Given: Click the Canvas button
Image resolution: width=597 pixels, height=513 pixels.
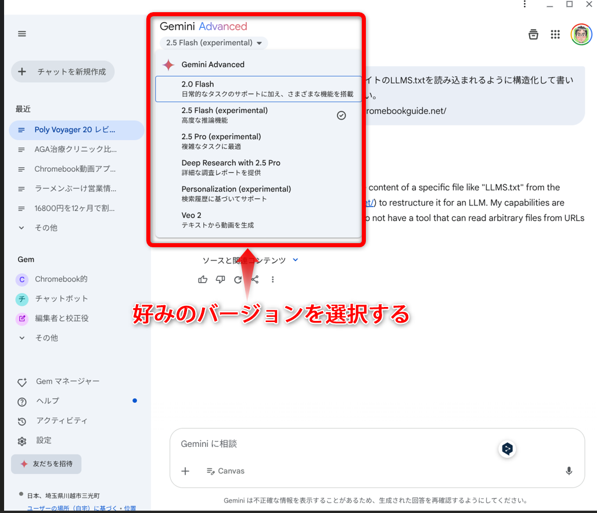Looking at the screenshot, I should (x=225, y=471).
